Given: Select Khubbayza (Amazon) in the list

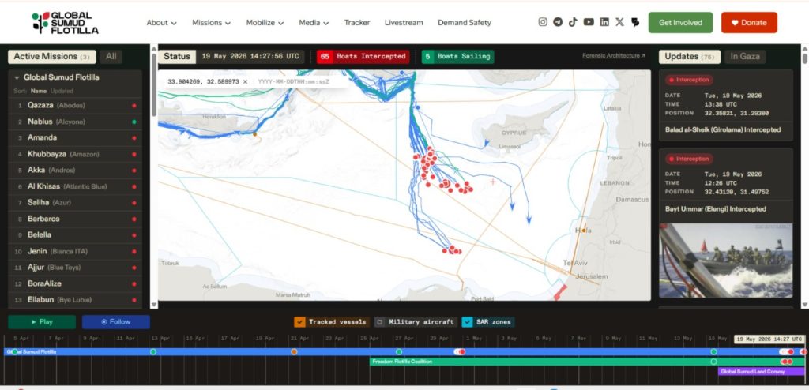Looking at the screenshot, I should 75,154.
